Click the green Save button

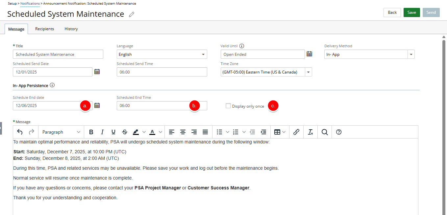[411, 12]
